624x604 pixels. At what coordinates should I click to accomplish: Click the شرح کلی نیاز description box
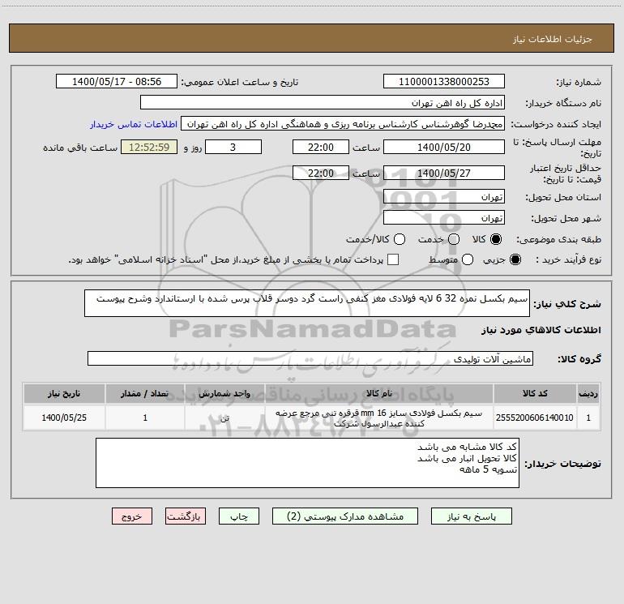point(307,303)
